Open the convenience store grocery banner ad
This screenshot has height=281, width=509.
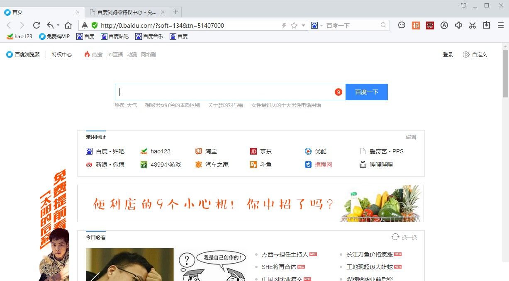[251, 203]
